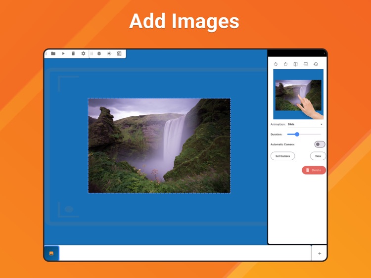
Task: Flip image horizontally icon
Action: click(295, 64)
